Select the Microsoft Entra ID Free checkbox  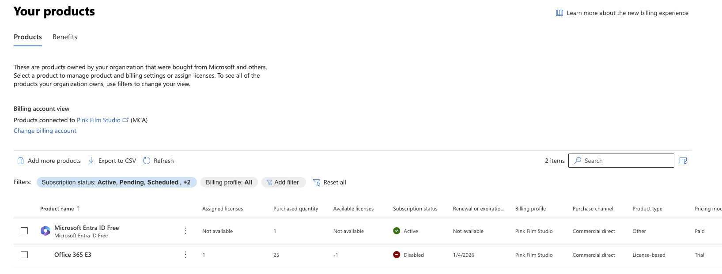(24, 231)
